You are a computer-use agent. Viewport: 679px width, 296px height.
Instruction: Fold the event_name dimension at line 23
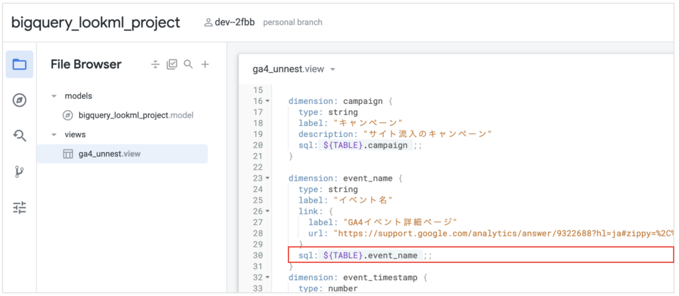tap(267, 178)
